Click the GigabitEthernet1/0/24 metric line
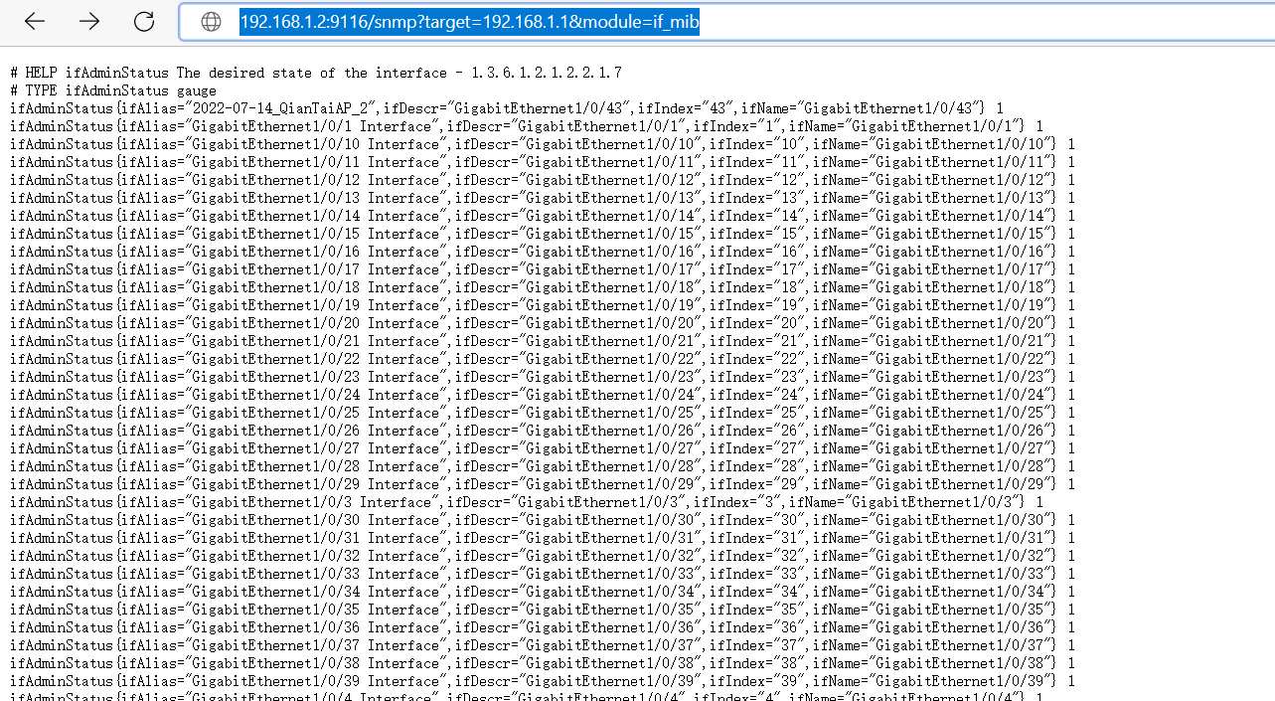Viewport: 1275px width, 701px height. click(543, 395)
